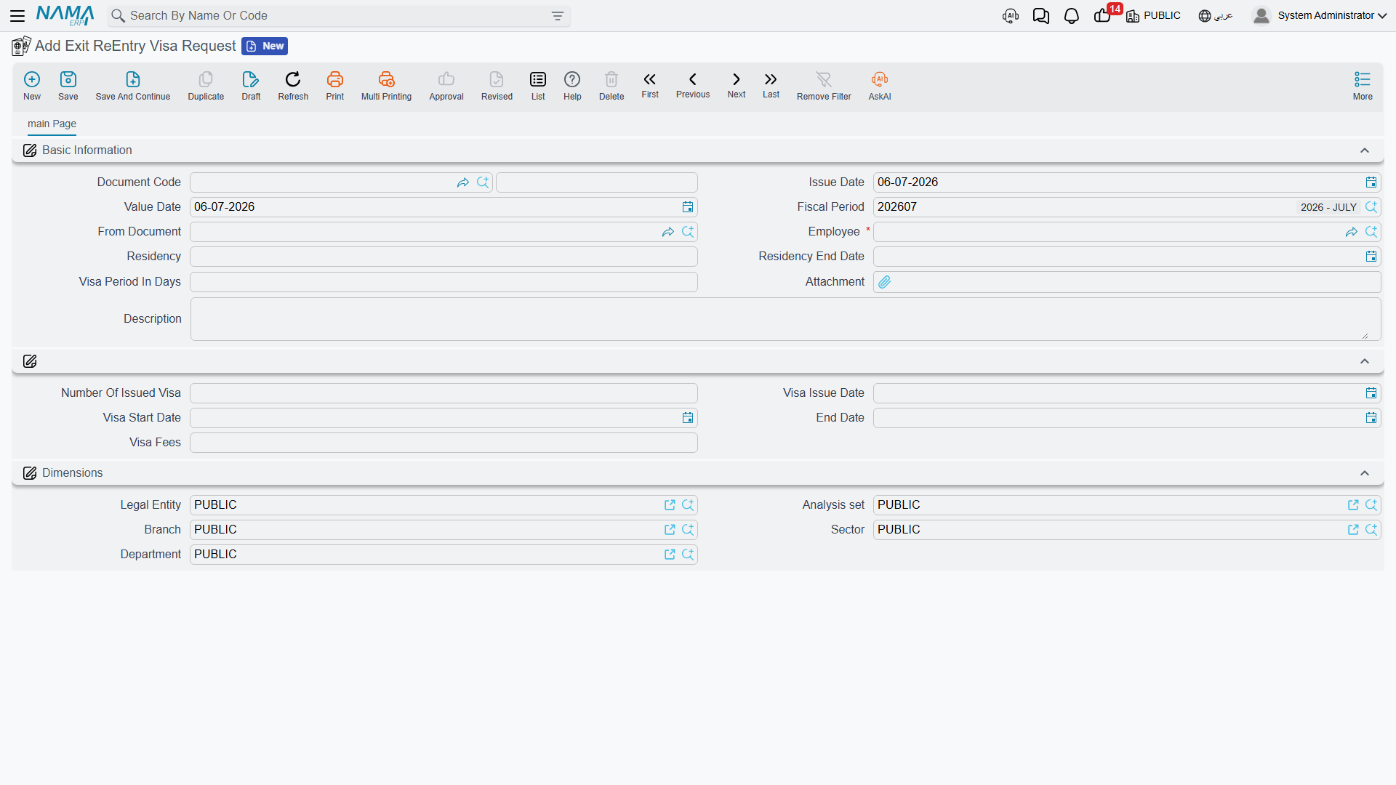Click Remove Filter
The image size is (1396, 785).
[824, 86]
